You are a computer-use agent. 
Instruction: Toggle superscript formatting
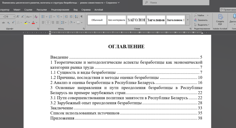[x=13, y=22]
